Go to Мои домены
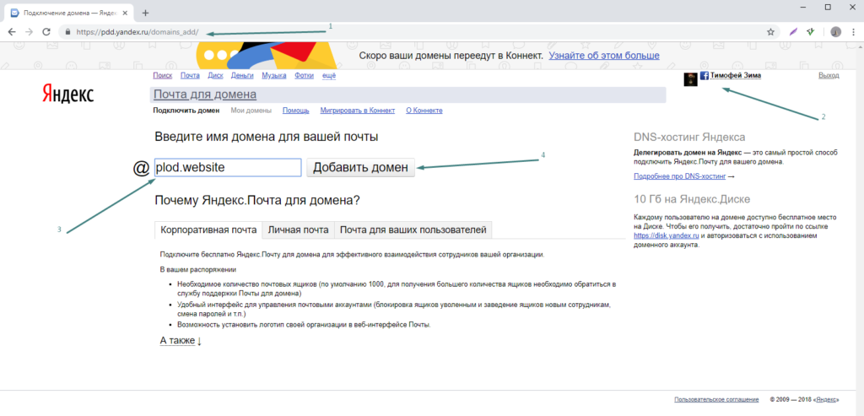 [x=251, y=111]
